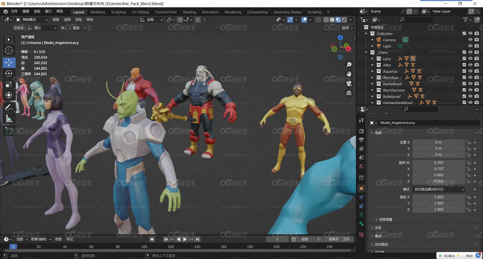The width and height of the screenshot is (483, 259).
Task: Select wireframe shading mode
Action: [326, 20]
